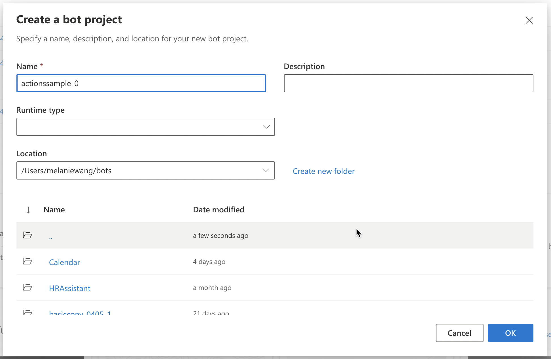Open the HRAssistant folder
This screenshot has height=359, width=551.
click(x=70, y=288)
